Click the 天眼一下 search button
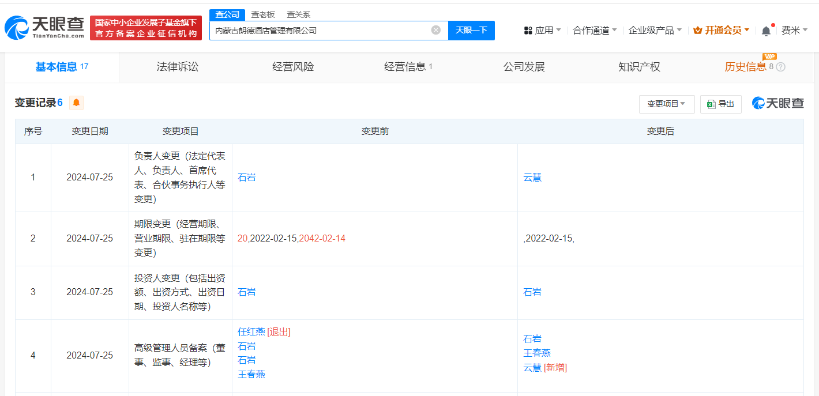This screenshot has width=819, height=396. 471,30
